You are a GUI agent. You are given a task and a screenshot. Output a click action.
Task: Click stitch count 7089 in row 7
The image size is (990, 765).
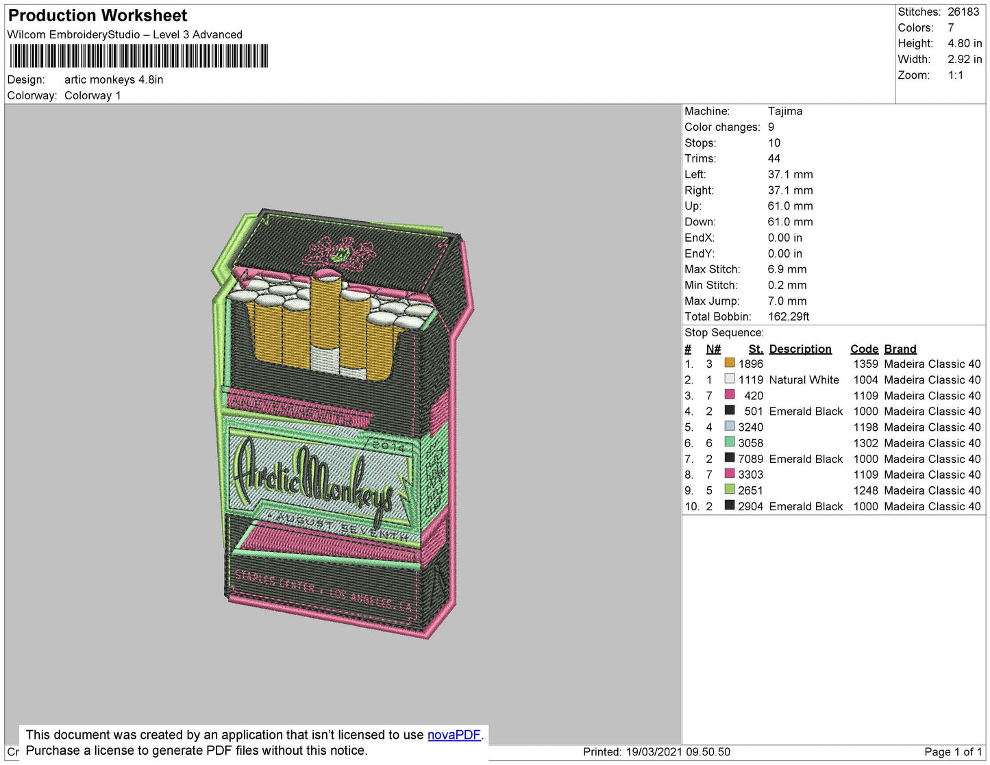click(751, 459)
